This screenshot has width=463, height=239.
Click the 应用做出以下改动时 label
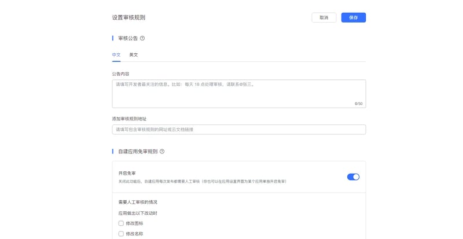138,213
